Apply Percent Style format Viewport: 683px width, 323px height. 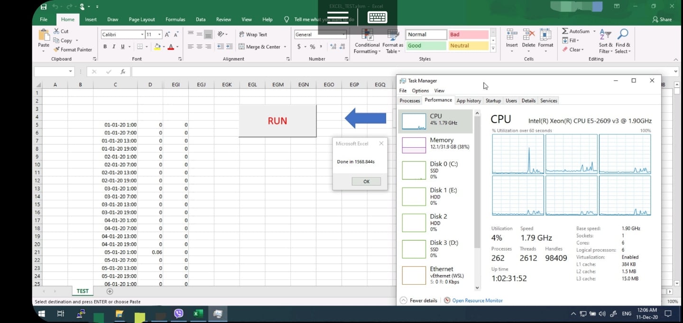click(313, 46)
